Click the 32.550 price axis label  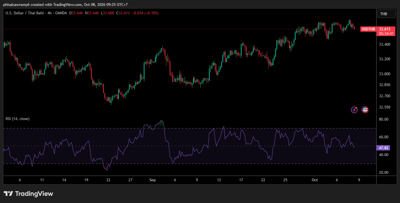point(384,107)
